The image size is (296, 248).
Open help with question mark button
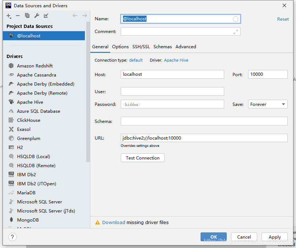12,237
